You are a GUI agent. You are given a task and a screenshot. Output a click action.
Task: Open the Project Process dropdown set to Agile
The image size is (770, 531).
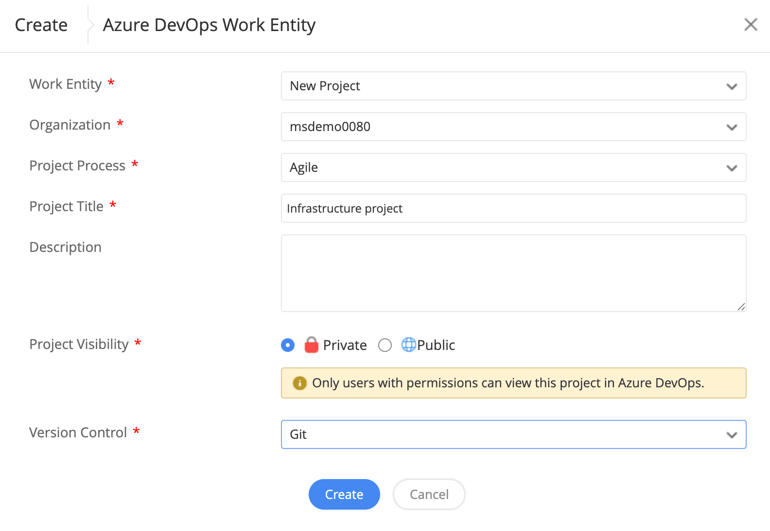point(513,167)
